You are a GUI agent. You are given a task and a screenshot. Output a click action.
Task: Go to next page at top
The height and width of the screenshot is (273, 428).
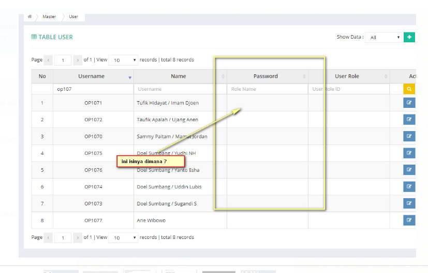[x=78, y=60]
